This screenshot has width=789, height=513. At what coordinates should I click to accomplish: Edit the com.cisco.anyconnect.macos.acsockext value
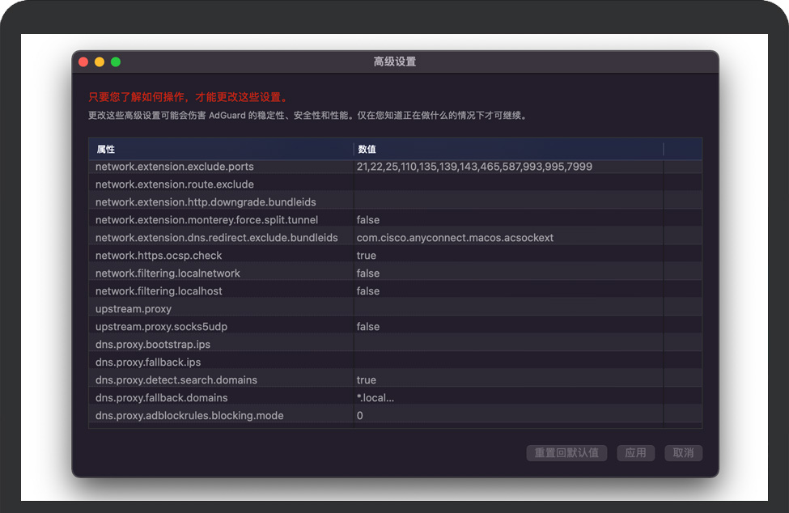point(455,238)
